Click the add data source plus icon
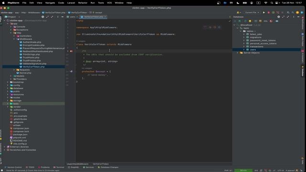This screenshot has height=172, width=306. coord(235,21)
